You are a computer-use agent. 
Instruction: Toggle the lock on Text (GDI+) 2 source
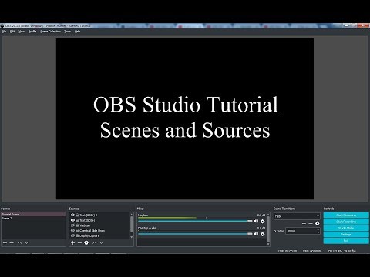coord(77,215)
